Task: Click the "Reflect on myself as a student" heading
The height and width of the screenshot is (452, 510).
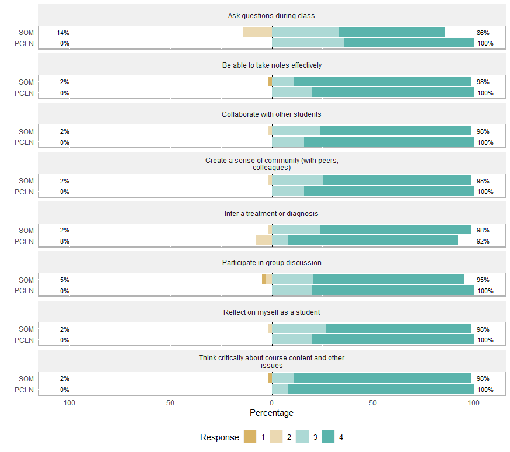Action: click(271, 312)
